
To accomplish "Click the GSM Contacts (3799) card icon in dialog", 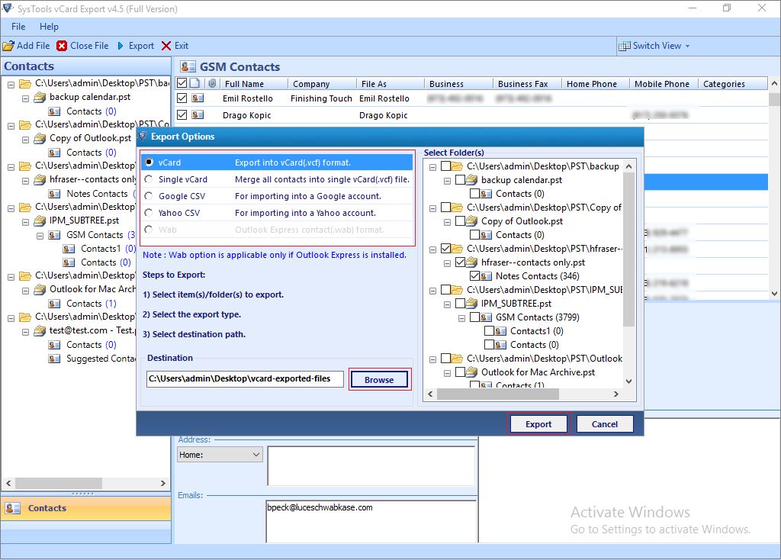I will click(x=486, y=317).
